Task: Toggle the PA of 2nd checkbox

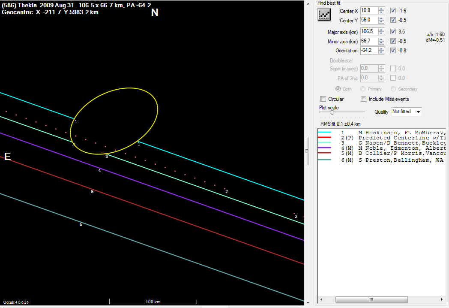Action: 393,78
